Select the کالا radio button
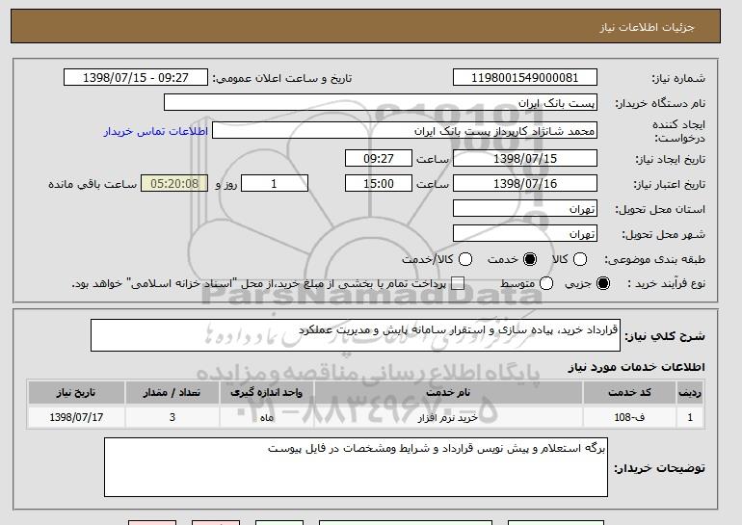This screenshot has width=742, height=525. tap(580, 259)
